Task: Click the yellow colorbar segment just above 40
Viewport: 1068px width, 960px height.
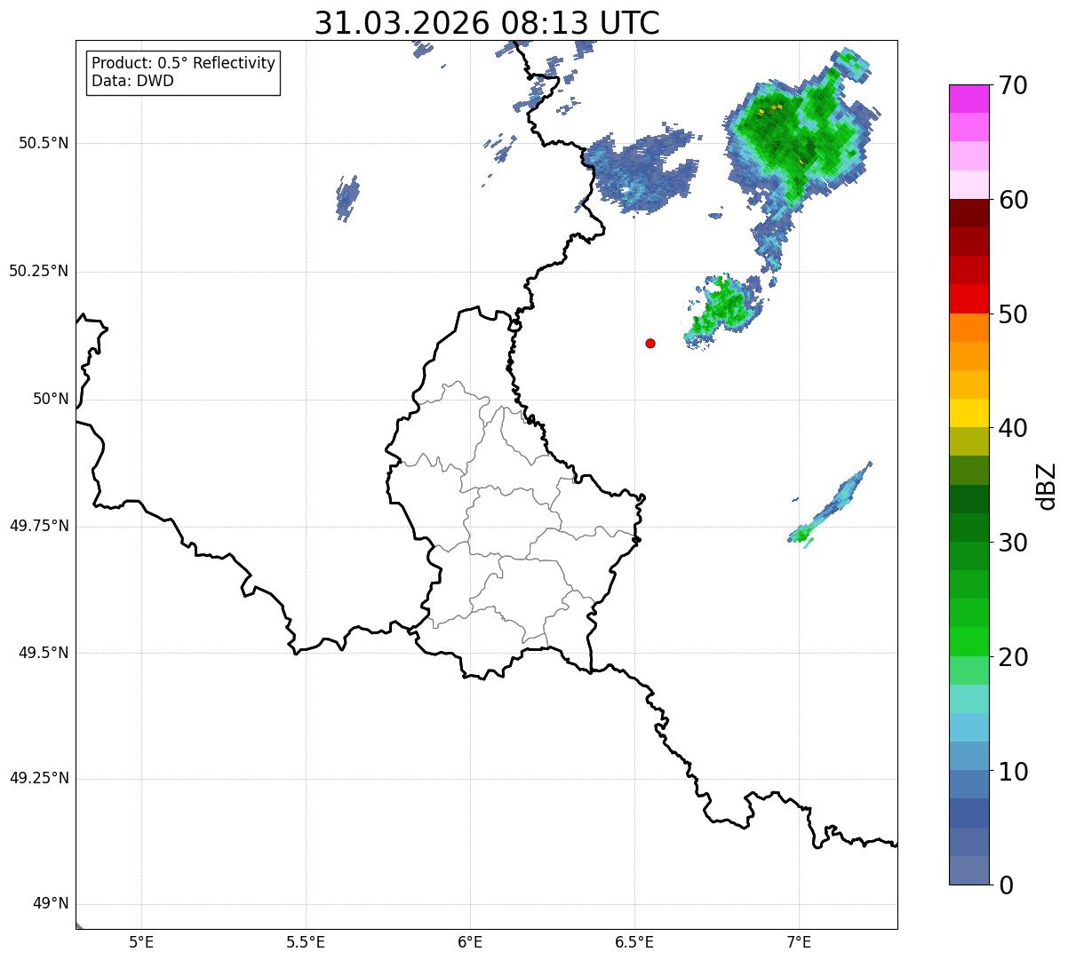Action: coord(968,413)
